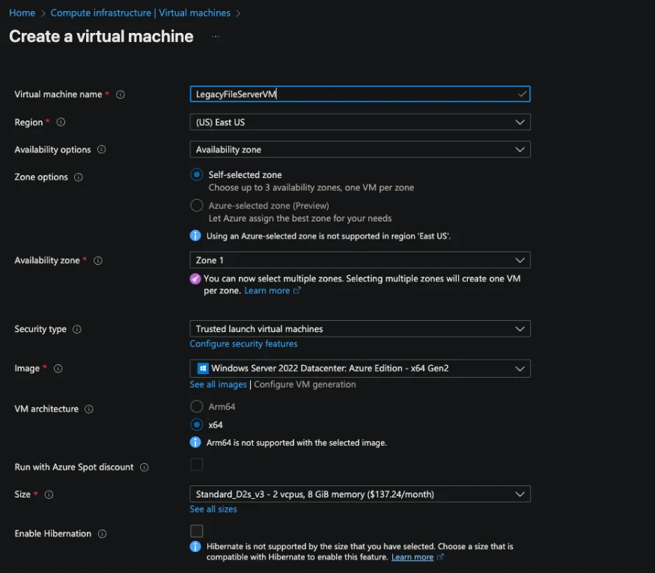This screenshot has height=573, width=655.
Task: Open the Security type dropdown
Action: (359, 328)
